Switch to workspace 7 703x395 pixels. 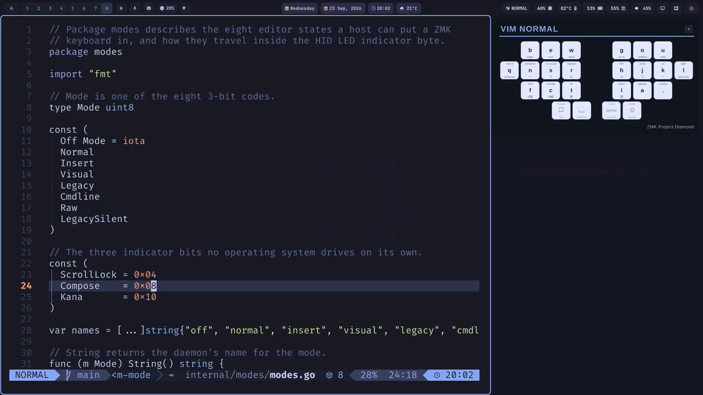tap(96, 8)
